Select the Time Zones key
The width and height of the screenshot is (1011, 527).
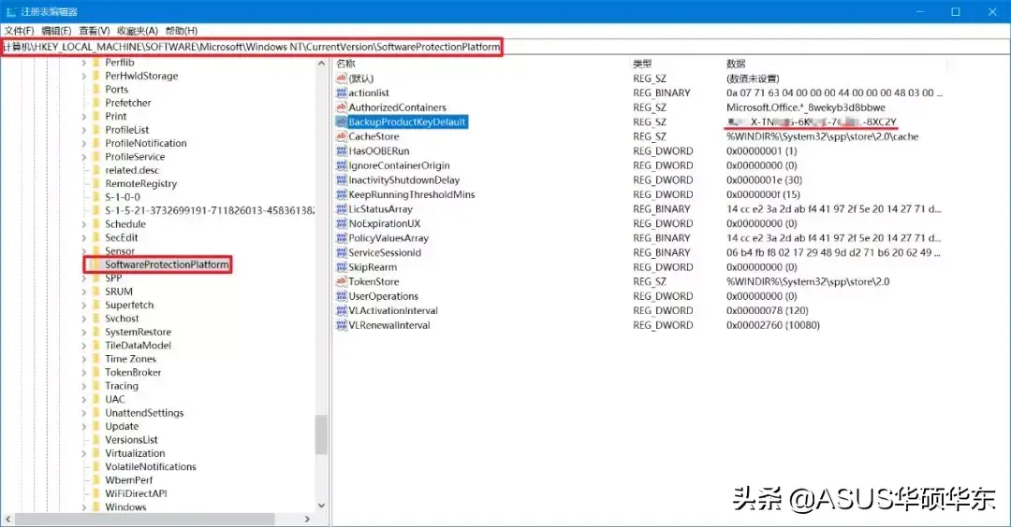[130, 359]
